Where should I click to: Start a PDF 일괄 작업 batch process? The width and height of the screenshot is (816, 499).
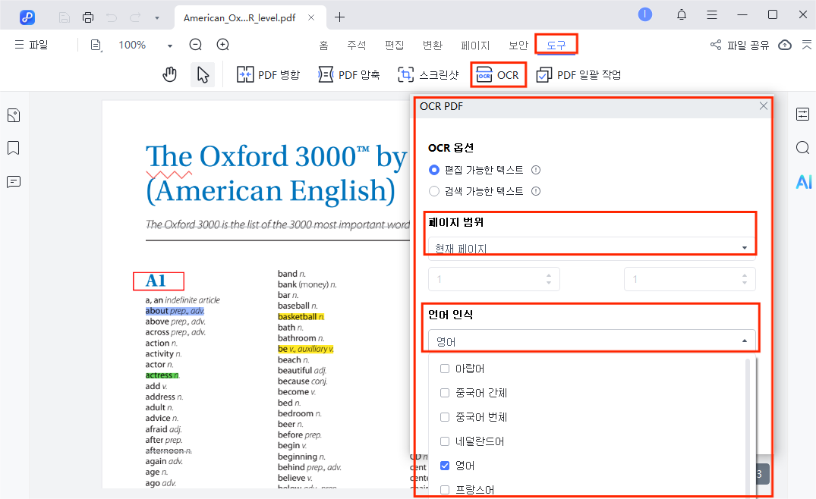pos(578,74)
